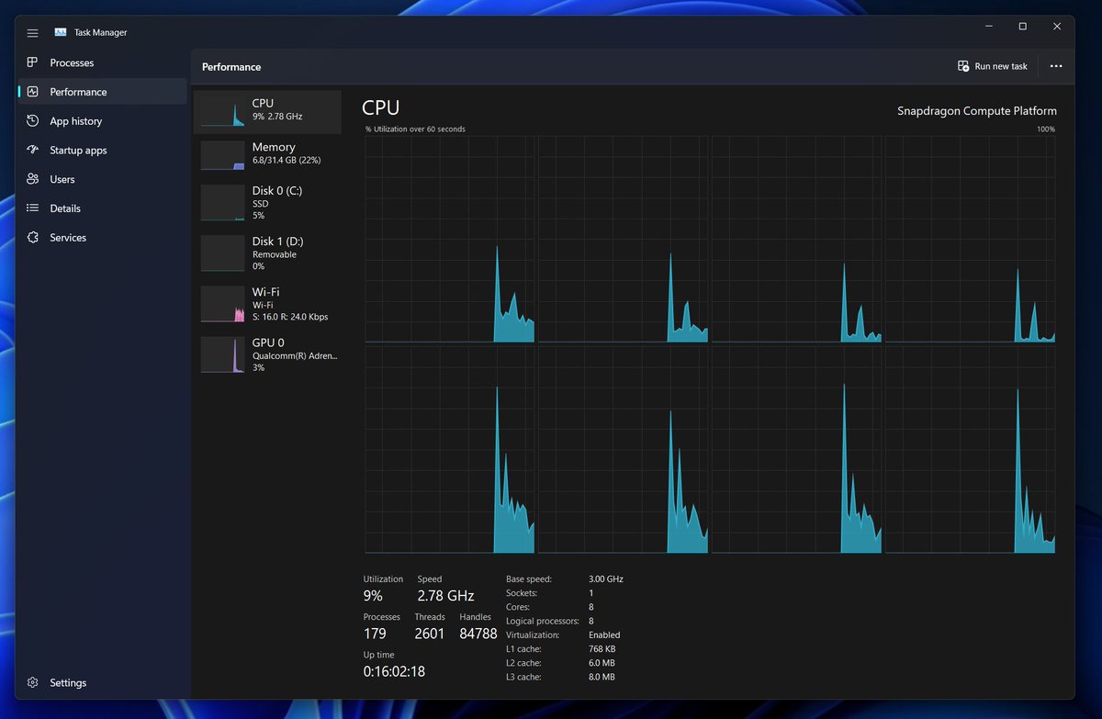The width and height of the screenshot is (1102, 719).
Task: Click the Performance header title
Action: click(x=231, y=67)
